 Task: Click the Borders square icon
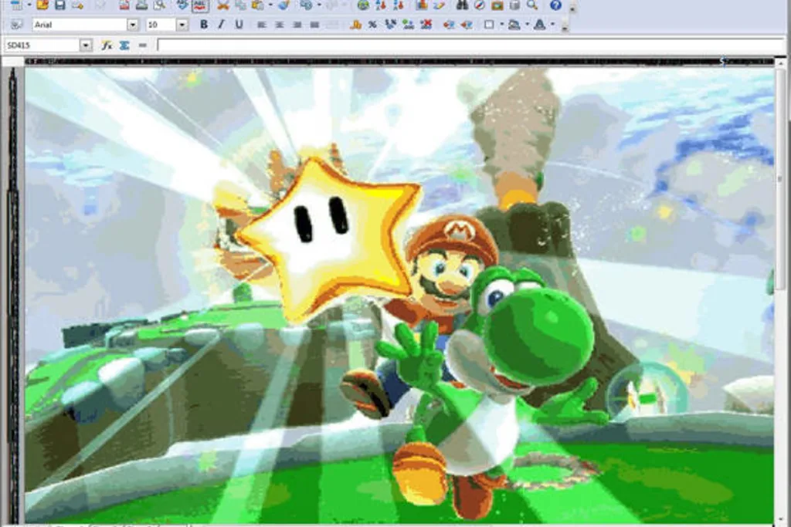pos(489,24)
